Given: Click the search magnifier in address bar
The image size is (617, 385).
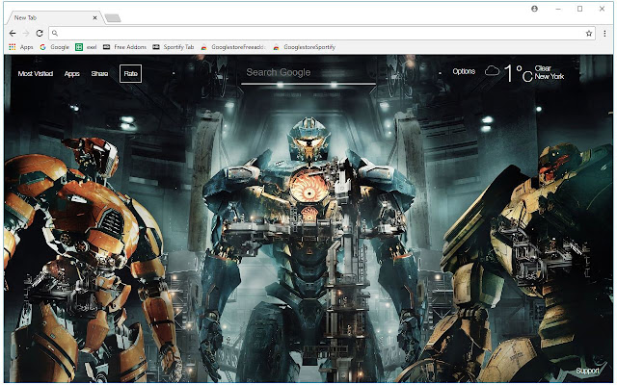Looking at the screenshot, I should tap(55, 34).
